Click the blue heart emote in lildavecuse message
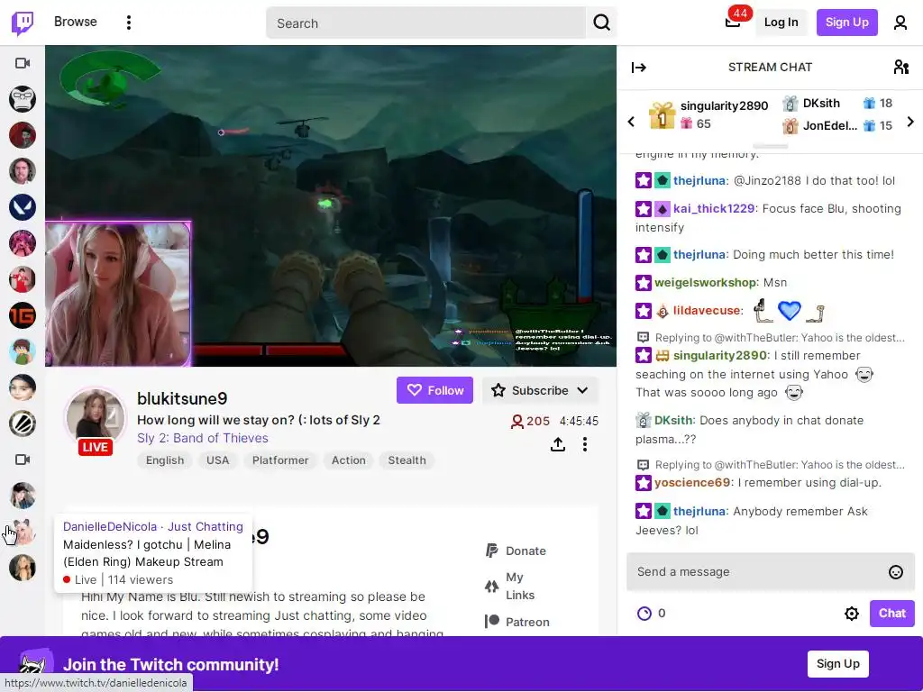The height and width of the screenshot is (692, 923). (789, 310)
